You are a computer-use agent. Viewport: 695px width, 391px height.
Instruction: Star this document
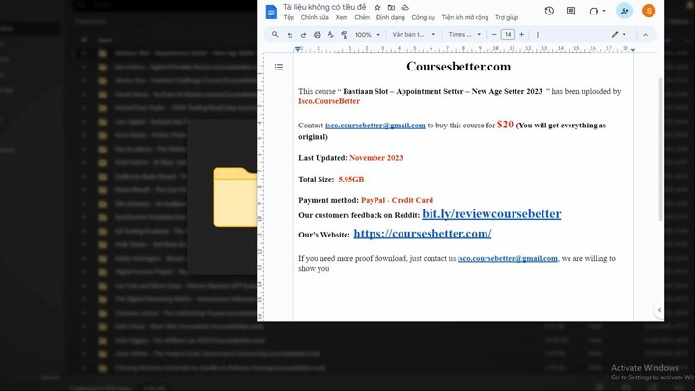coord(376,7)
